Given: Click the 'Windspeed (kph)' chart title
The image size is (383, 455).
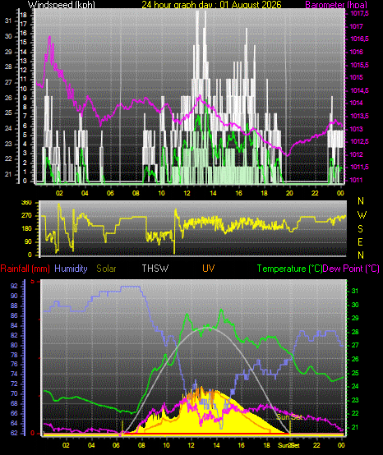Looking at the screenshot, I should (62, 4).
